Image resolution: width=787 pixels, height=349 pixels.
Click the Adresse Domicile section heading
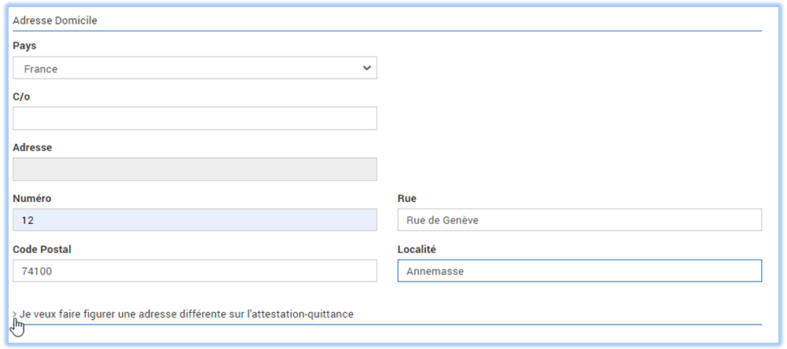[55, 21]
